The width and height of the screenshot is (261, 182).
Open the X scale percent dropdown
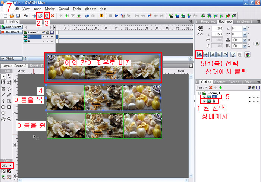pos(245,40)
